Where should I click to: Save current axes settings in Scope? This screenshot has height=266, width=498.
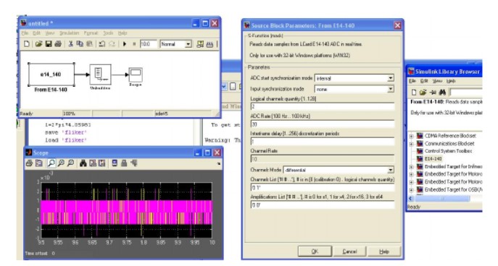click(x=93, y=163)
